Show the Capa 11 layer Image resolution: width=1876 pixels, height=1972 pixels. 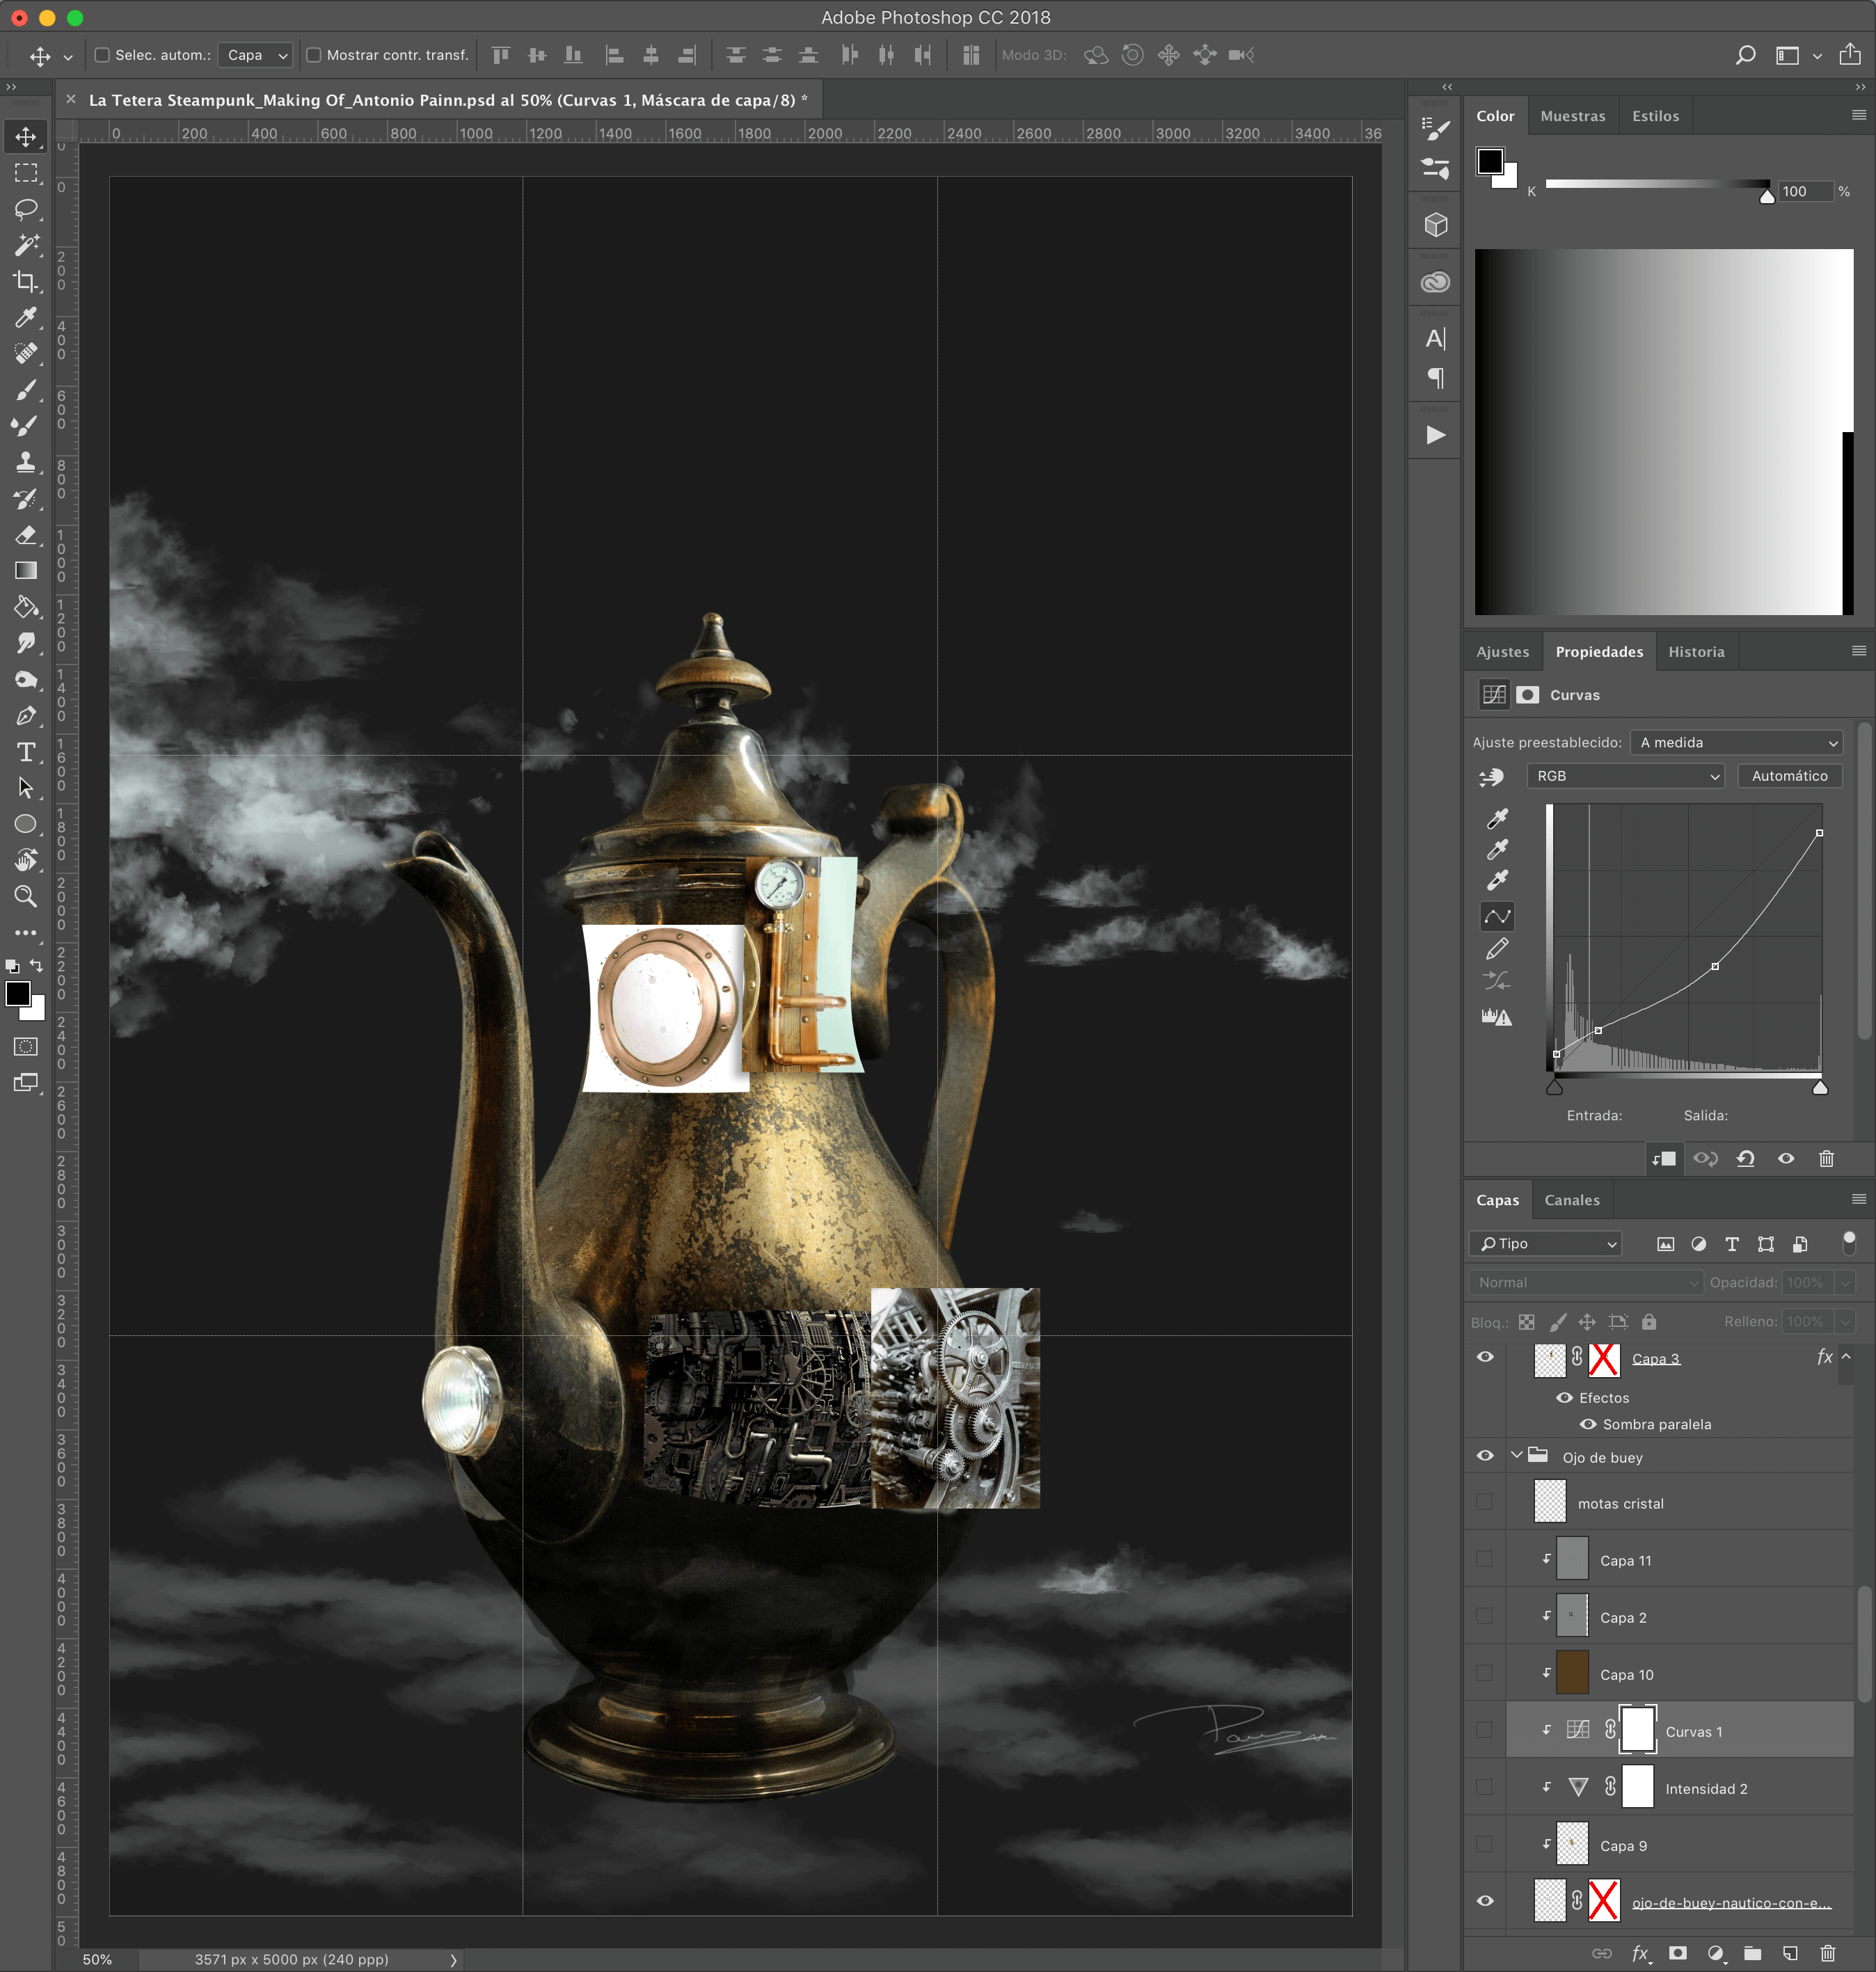coord(1484,1559)
